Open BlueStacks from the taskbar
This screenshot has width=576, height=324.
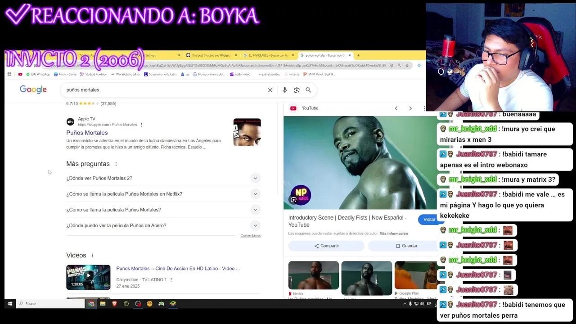point(173,304)
